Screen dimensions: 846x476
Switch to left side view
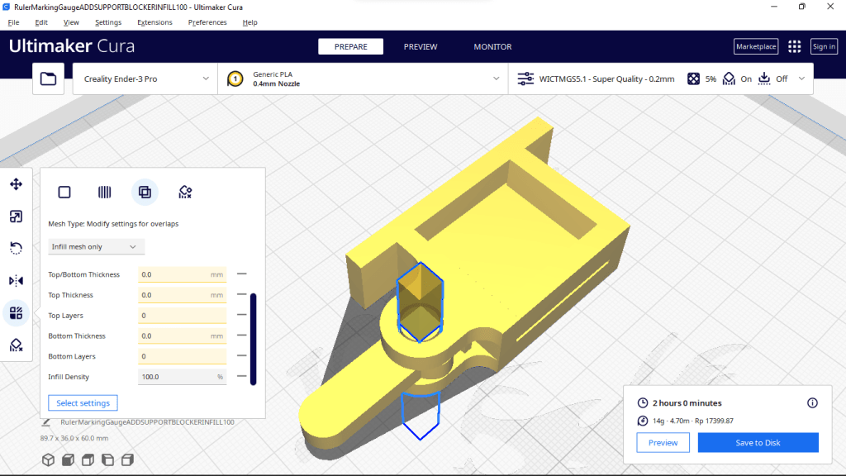coord(108,459)
